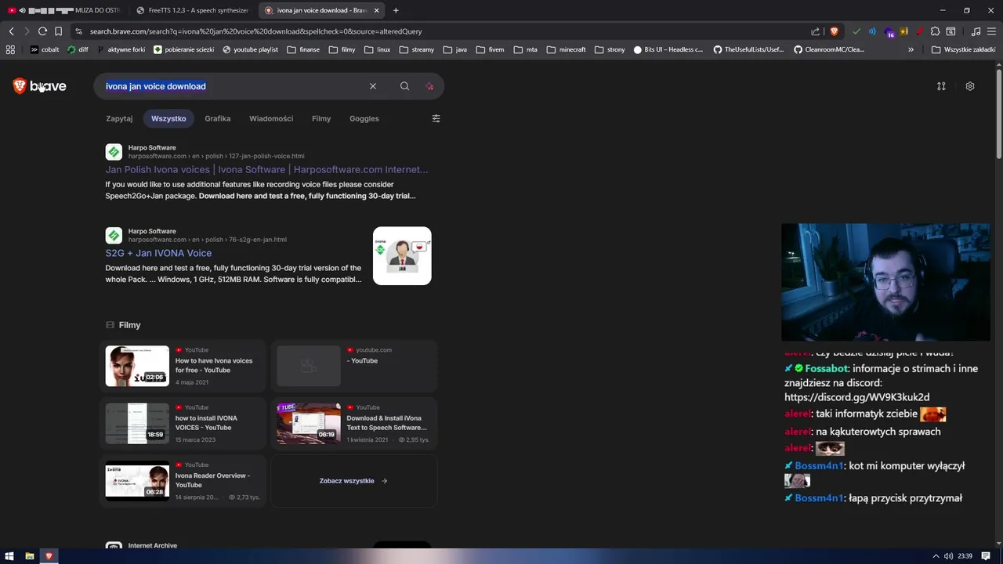Open the CleanroomMC GitHub bookmark

829,49
